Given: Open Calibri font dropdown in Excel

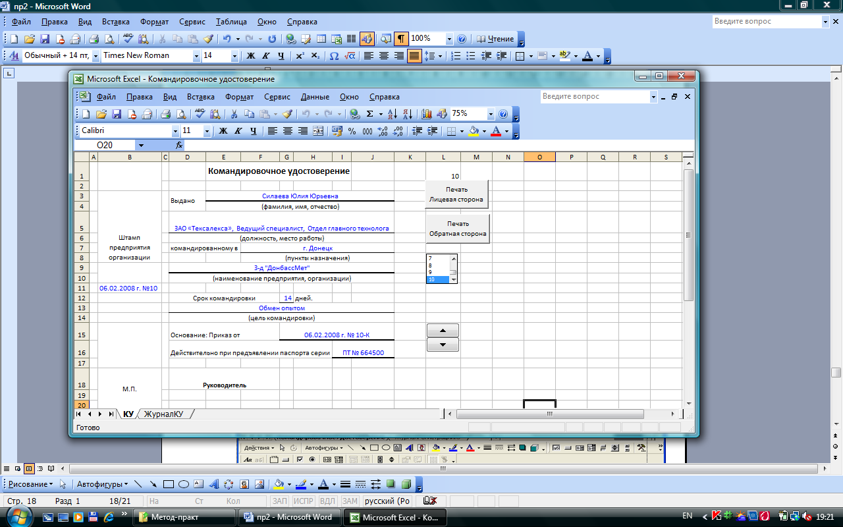Looking at the screenshot, I should click(x=175, y=131).
